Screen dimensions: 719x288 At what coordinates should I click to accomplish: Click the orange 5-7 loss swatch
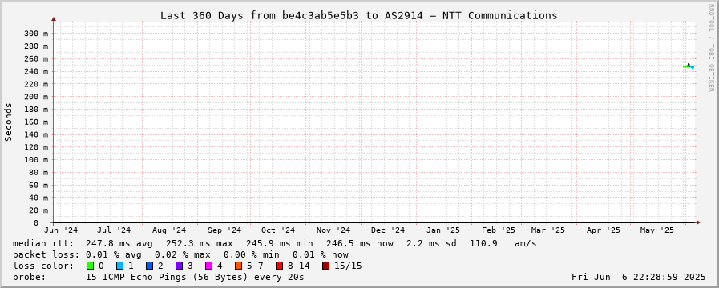pyautogui.click(x=238, y=266)
